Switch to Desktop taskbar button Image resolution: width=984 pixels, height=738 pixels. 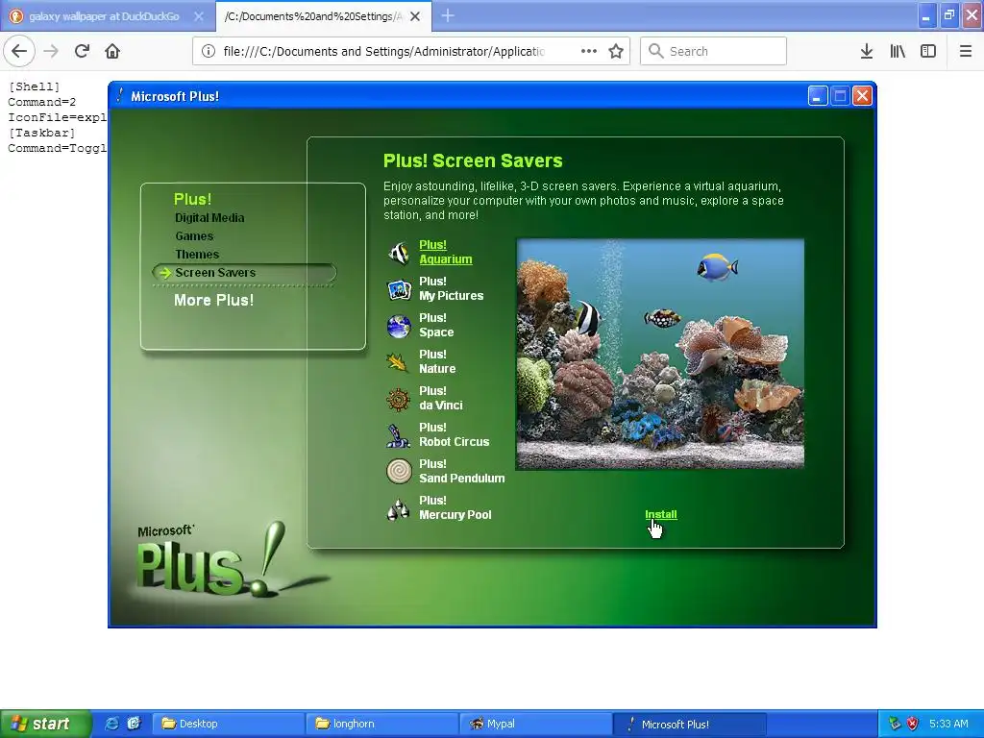click(x=229, y=724)
